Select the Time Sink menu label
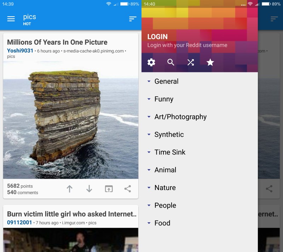This screenshot has width=283, height=252. pos(170,152)
